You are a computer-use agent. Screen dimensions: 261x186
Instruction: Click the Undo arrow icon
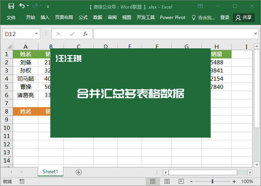22,6
